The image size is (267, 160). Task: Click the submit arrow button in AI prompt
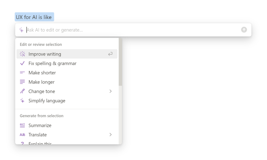(x=244, y=30)
